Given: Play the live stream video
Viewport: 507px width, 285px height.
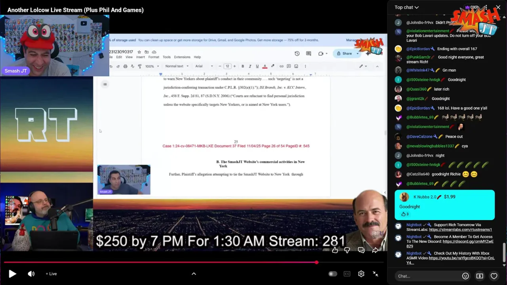Looking at the screenshot, I should point(12,274).
